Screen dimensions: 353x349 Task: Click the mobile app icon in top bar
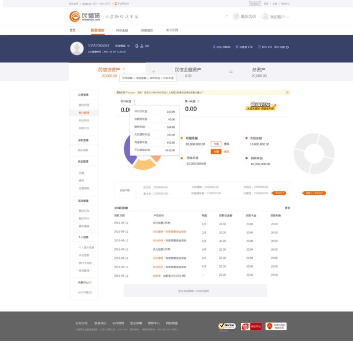(116, 3)
